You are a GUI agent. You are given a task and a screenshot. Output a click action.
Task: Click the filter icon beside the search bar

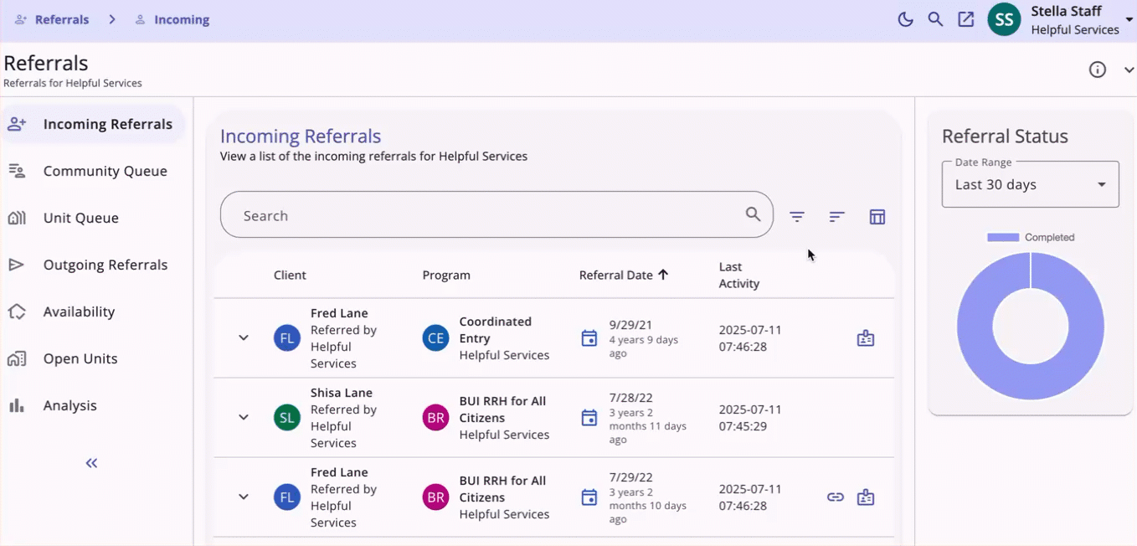coord(796,216)
